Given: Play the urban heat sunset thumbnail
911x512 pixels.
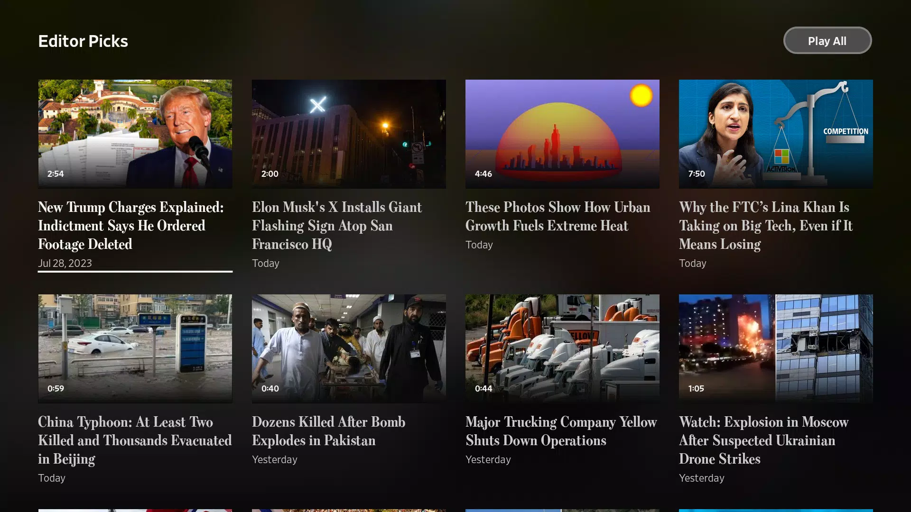Looking at the screenshot, I should [x=562, y=134].
